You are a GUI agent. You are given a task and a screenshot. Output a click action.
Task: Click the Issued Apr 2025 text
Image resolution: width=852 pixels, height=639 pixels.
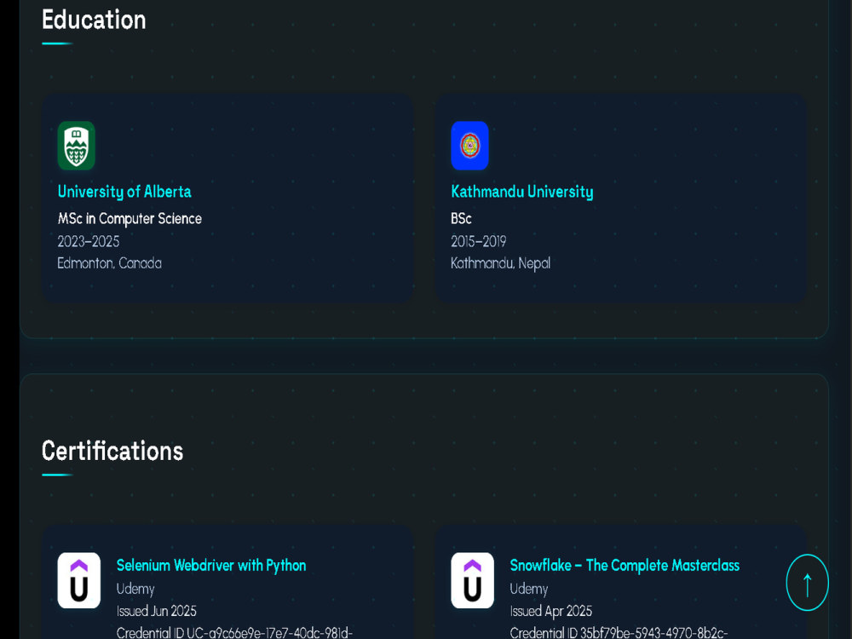coord(551,611)
